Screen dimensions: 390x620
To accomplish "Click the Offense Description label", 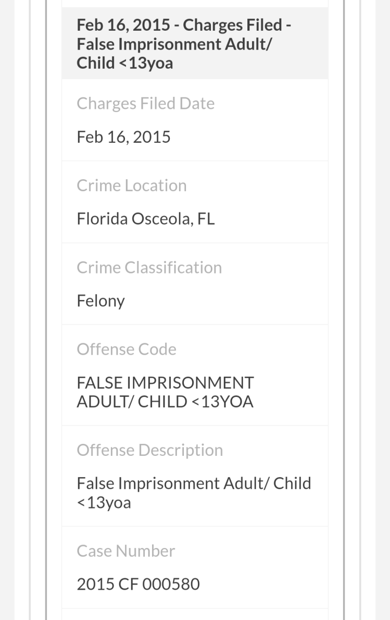I will pyautogui.click(x=149, y=450).
